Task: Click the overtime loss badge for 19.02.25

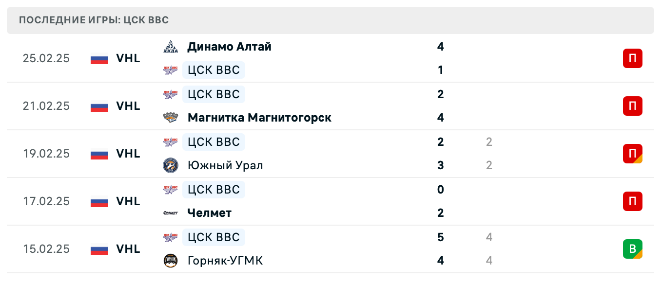Action: [x=632, y=154]
